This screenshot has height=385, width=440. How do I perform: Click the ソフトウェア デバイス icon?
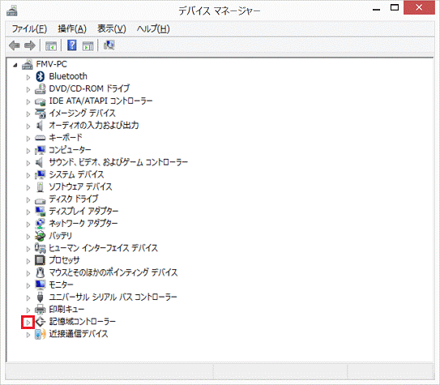tap(41, 187)
